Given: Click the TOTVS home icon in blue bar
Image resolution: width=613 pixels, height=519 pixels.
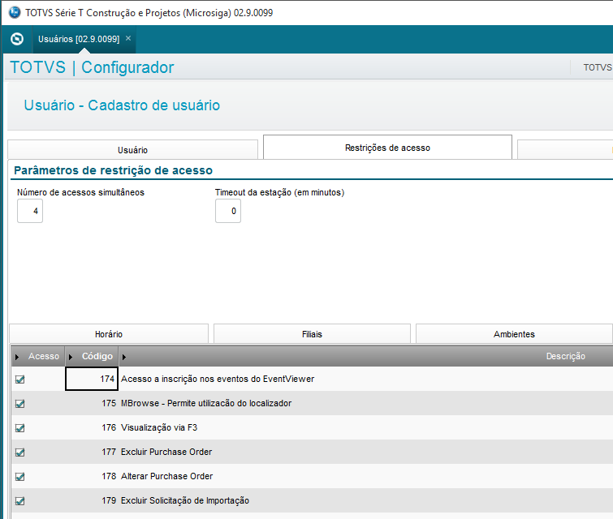Looking at the screenshot, I should [x=17, y=39].
